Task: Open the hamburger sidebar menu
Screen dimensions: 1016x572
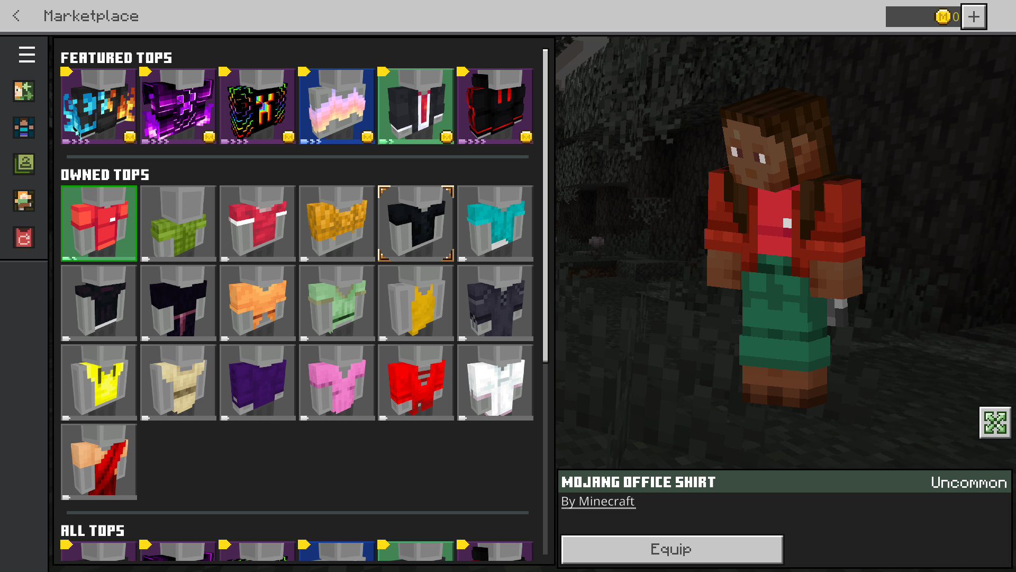Action: point(26,55)
